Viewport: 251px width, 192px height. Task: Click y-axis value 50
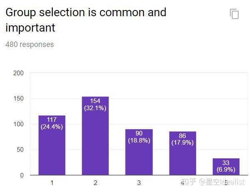[x=20, y=150]
